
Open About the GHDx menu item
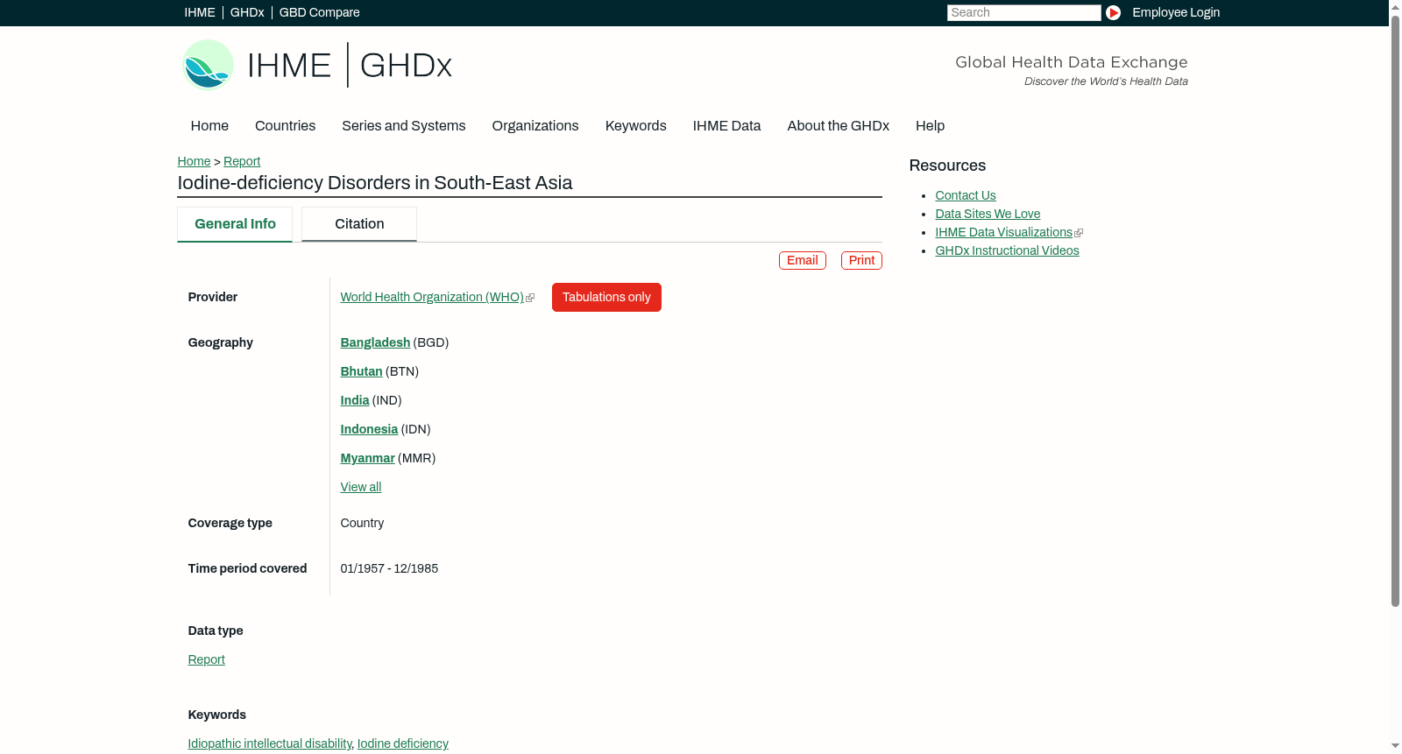click(839, 125)
